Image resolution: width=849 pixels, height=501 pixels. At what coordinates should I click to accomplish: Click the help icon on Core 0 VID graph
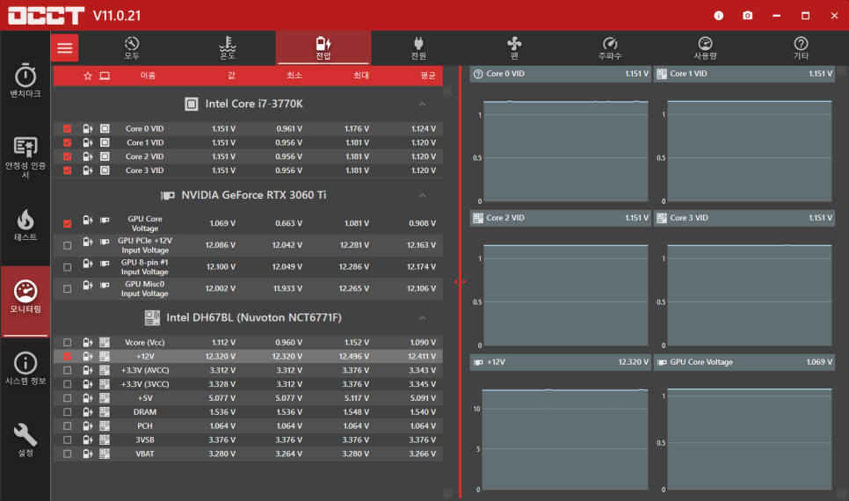[x=478, y=74]
